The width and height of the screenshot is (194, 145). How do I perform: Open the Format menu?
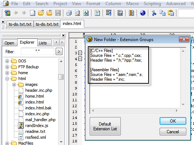coord(93,4)
